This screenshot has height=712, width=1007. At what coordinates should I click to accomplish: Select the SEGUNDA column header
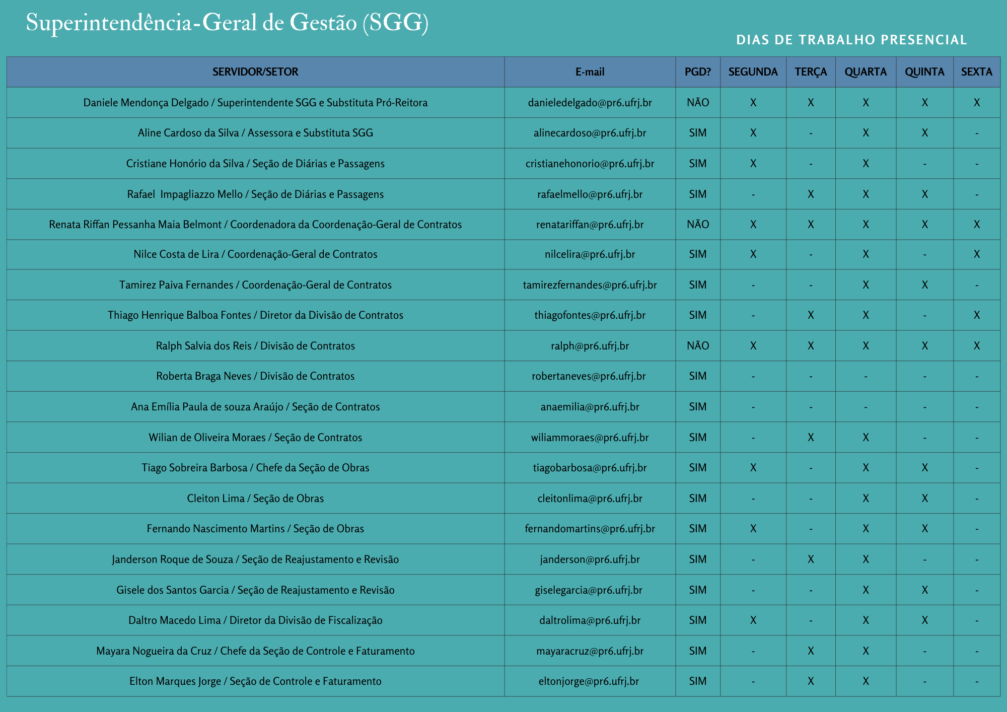coord(753,72)
